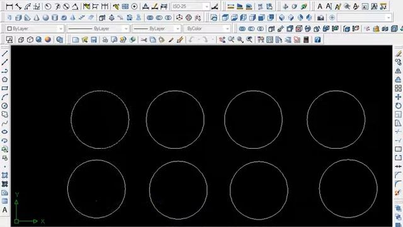Select the Erase tool in Modify toolbar
This screenshot has height=227, width=403.
point(398,54)
